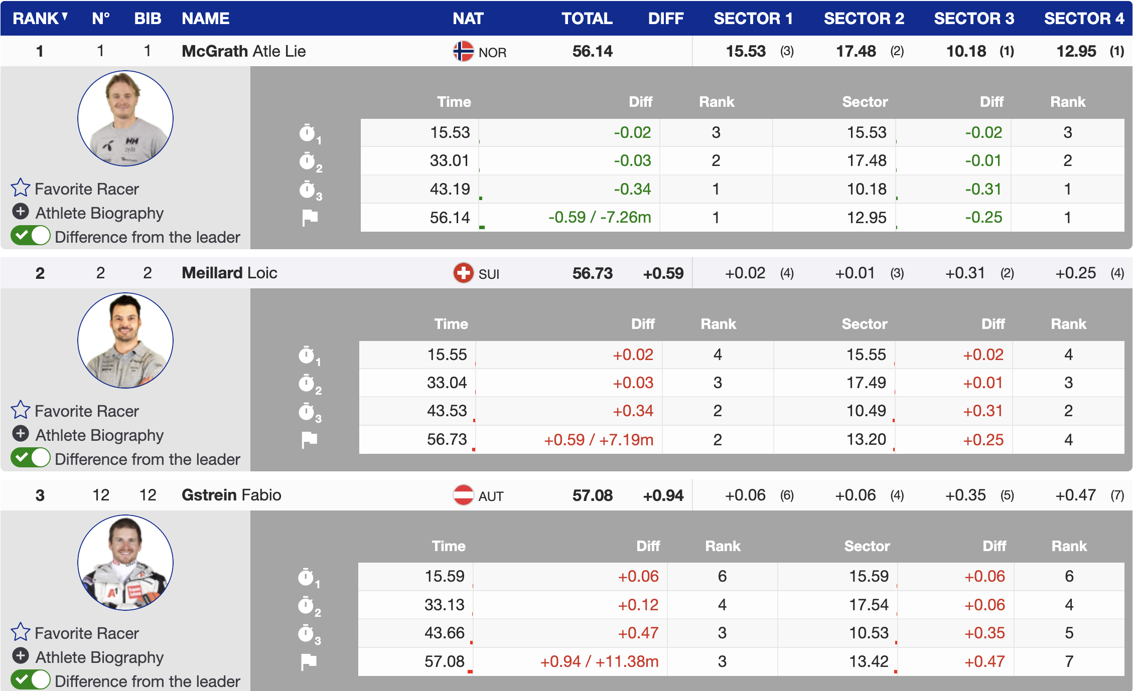The width and height of the screenshot is (1133, 691).
Task: Click McGrath's Favorite Racer star icon
Action: tap(21, 188)
